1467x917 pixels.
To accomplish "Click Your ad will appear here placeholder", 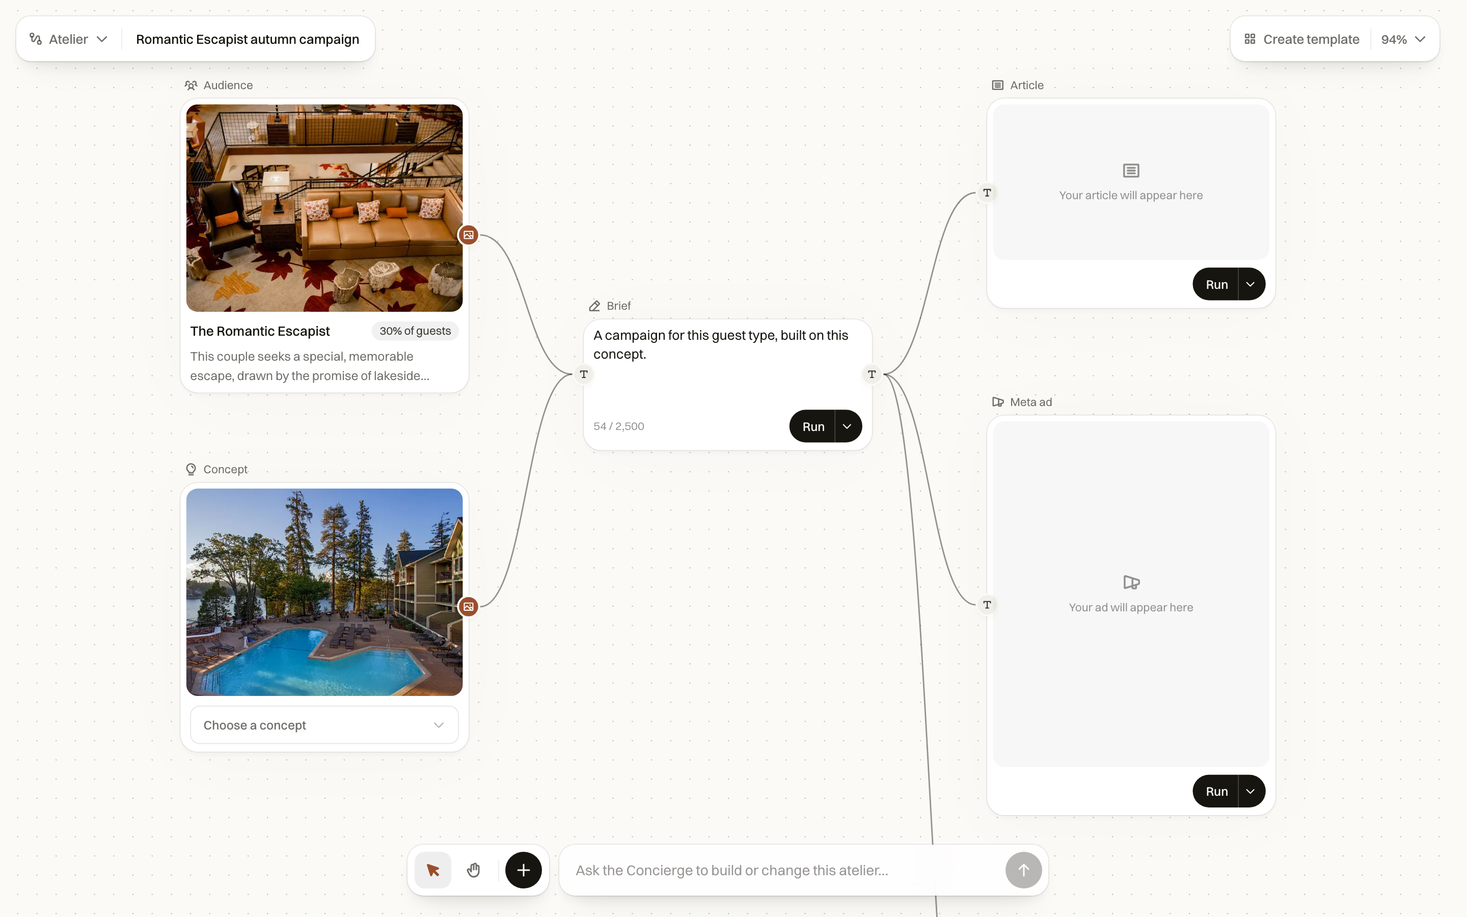I will 1131,607.
